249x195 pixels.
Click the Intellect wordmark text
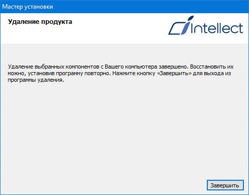pyautogui.click(x=217, y=28)
